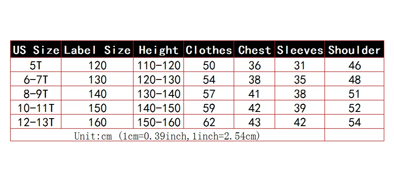Click shoulder value 46 cell
This screenshot has height=187, width=394.
(354, 65)
